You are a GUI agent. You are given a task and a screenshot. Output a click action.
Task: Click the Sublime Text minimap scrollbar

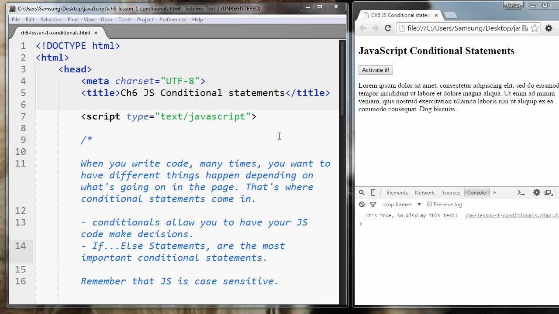coord(342,78)
